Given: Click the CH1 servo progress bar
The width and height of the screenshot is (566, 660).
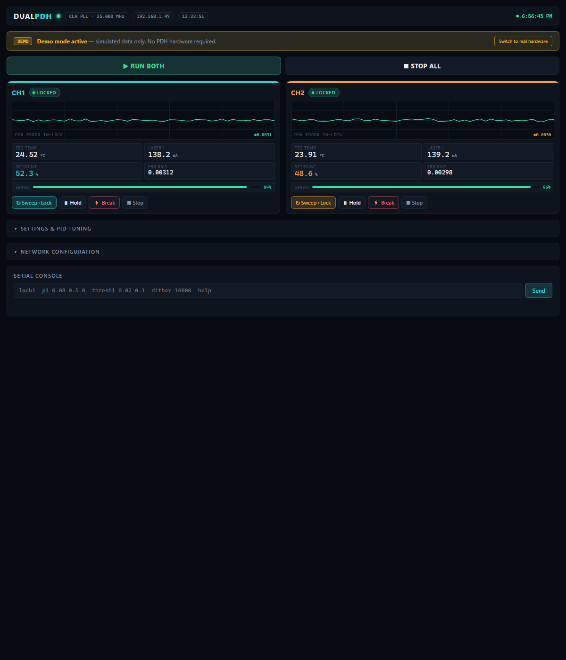Looking at the screenshot, I should (146, 187).
